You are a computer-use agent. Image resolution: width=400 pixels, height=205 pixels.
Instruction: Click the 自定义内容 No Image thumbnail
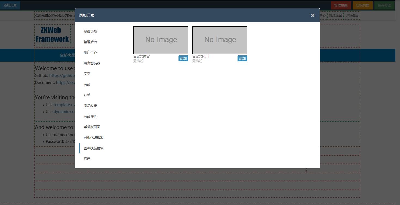point(161,40)
